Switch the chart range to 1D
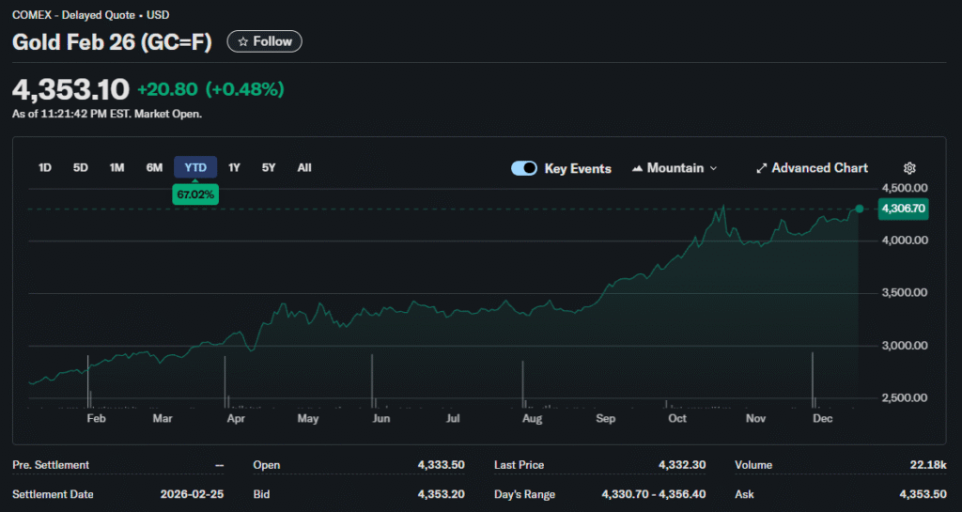 click(x=45, y=168)
